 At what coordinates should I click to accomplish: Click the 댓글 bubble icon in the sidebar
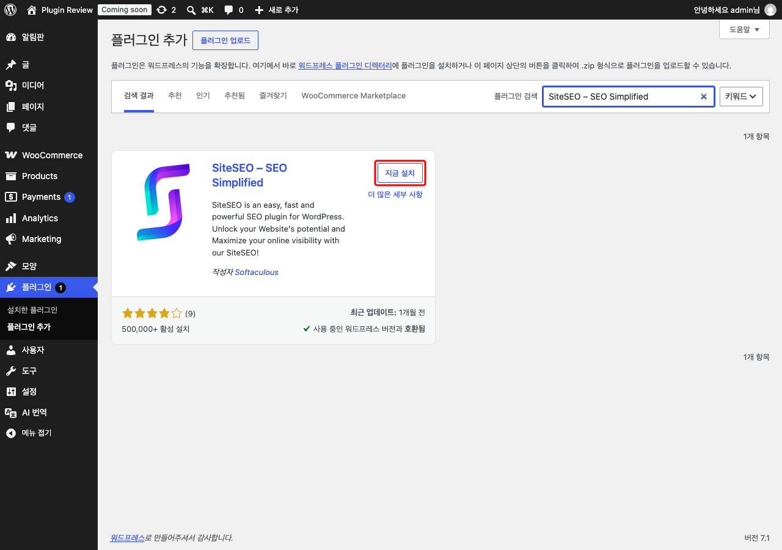[x=11, y=128]
